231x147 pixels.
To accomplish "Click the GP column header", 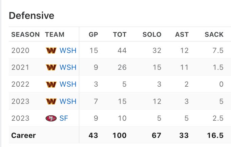I will (x=93, y=34).
